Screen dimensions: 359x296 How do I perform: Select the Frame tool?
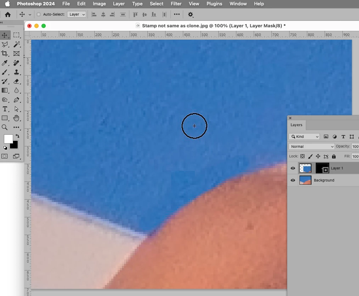pyautogui.click(x=16, y=54)
